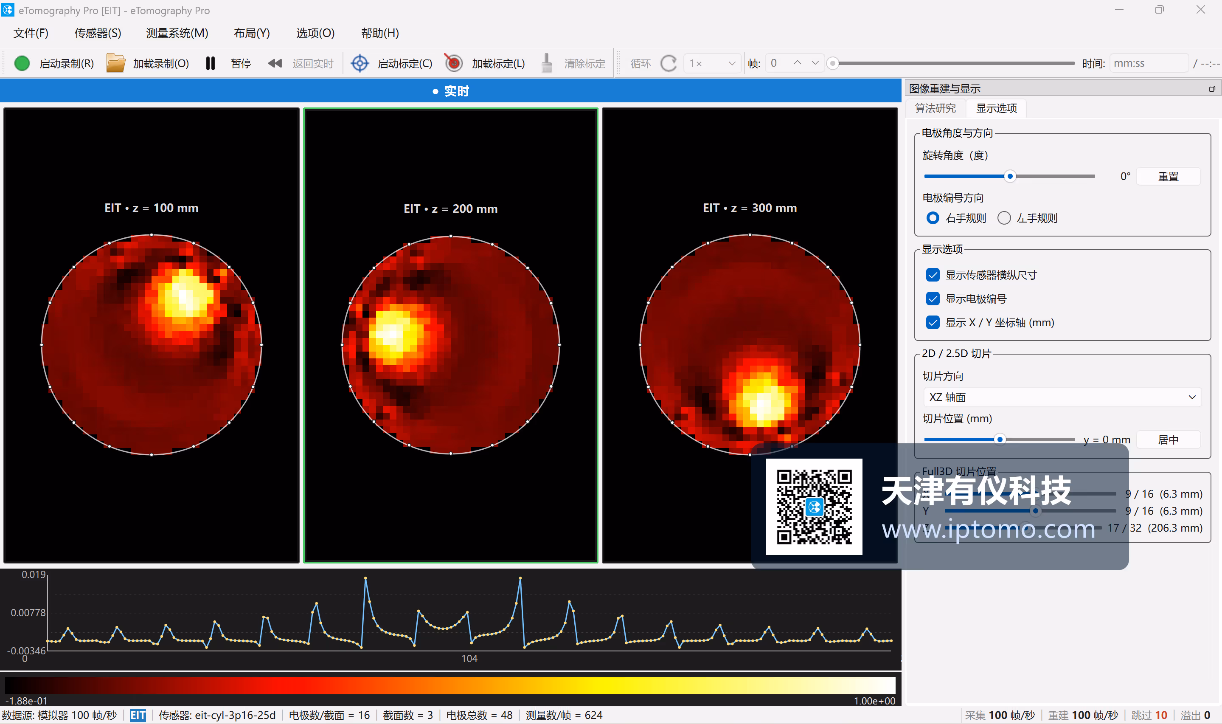
Task: Toggle the show sensor dimensions checkbox
Action: [933, 275]
